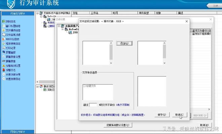Click the 添加(A) button
Viewport: 222px width, 134px height.
point(124,43)
